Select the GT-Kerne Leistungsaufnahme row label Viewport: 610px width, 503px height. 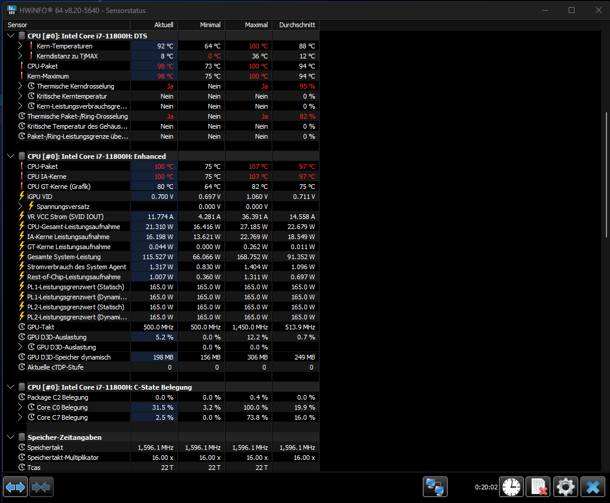[69, 247]
